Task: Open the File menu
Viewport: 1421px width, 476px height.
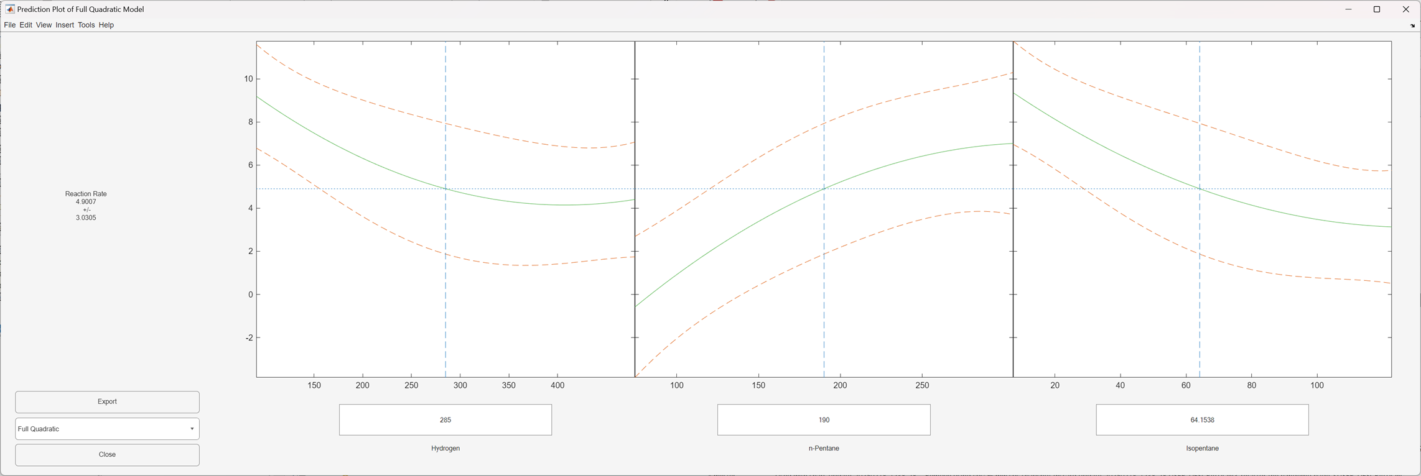Action: click(9, 25)
